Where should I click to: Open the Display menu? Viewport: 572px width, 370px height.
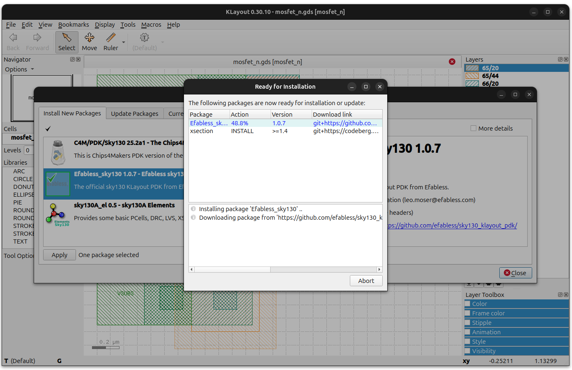click(105, 25)
